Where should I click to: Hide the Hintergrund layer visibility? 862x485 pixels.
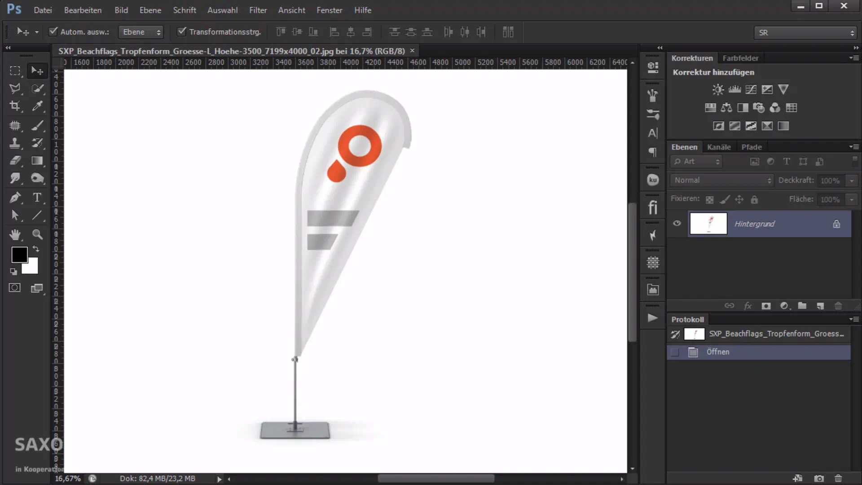coord(677,224)
